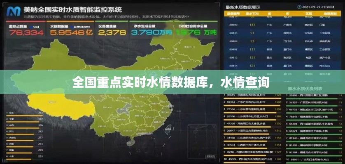Open the 净水生成总量 stat card
The image size is (345, 164).
152,30
